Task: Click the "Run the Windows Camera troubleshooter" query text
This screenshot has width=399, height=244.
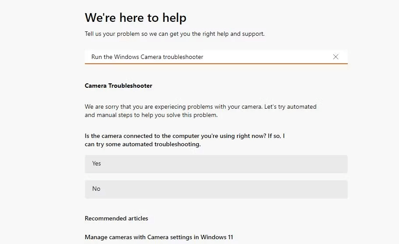Action: 147,57
